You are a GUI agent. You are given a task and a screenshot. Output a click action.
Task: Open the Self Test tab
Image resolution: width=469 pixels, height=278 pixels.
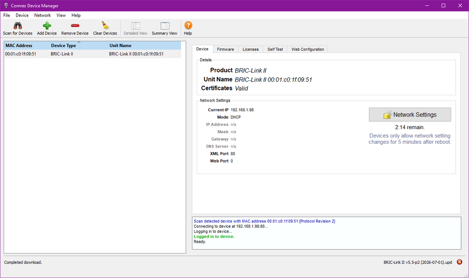click(x=275, y=49)
